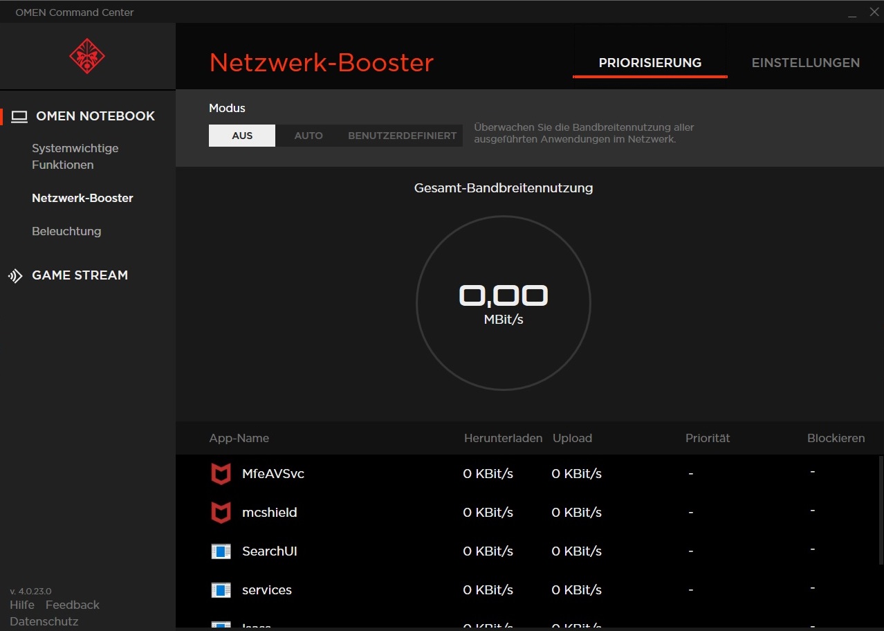Click the McAfee icon next to mcshield

pos(220,513)
